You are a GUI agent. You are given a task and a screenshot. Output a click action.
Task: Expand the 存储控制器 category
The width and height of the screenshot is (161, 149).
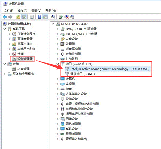click(x=57, y=54)
